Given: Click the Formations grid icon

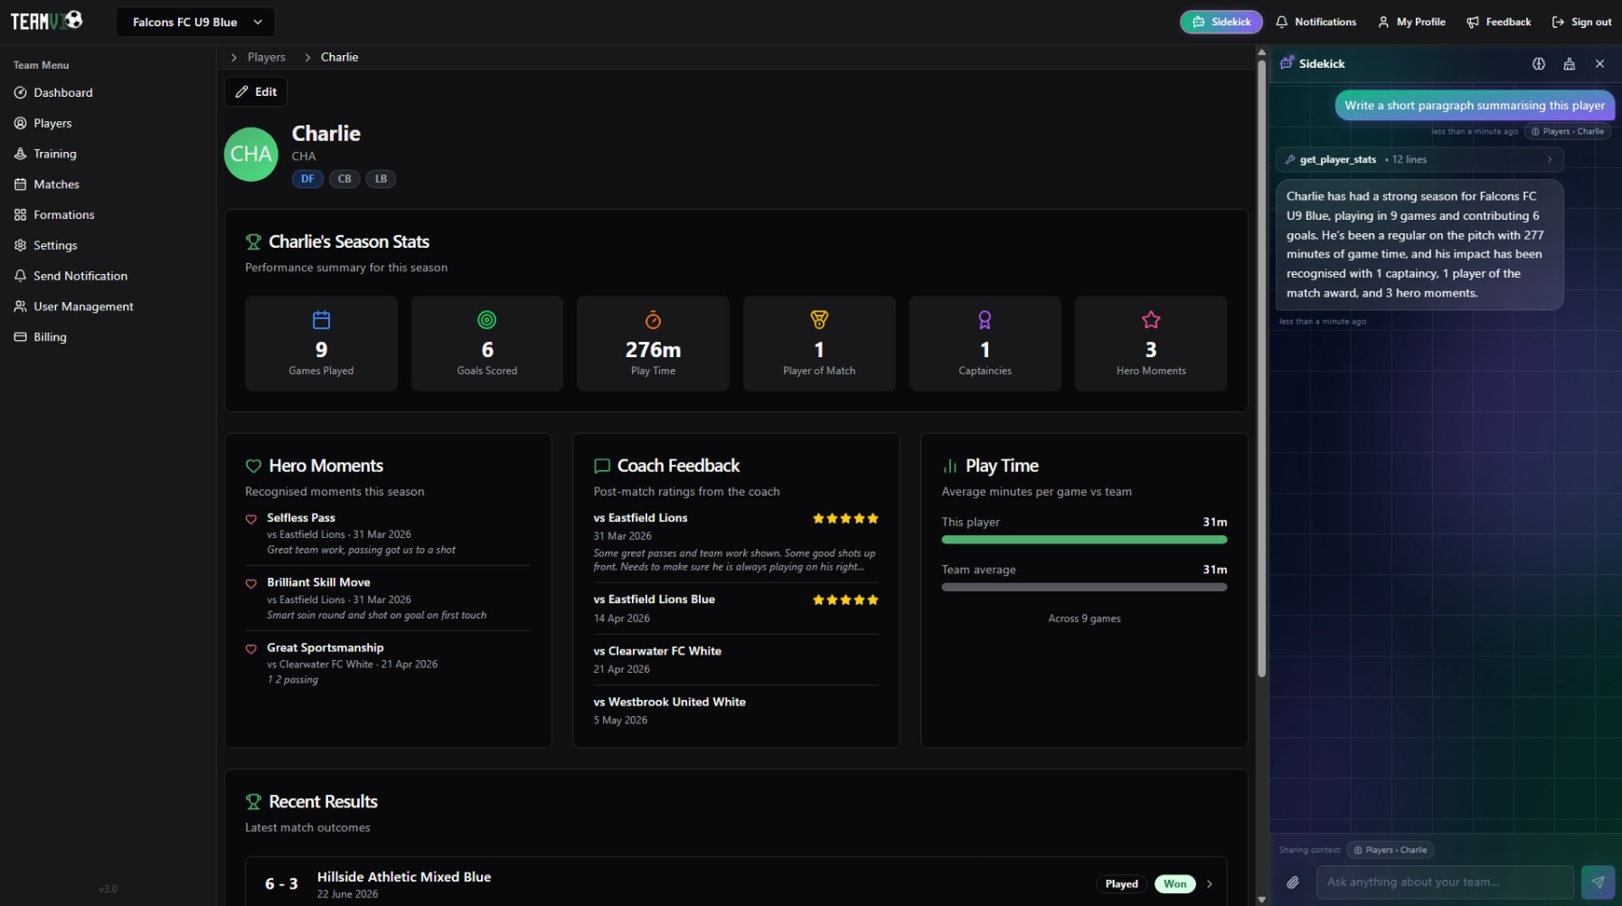Looking at the screenshot, I should point(20,215).
